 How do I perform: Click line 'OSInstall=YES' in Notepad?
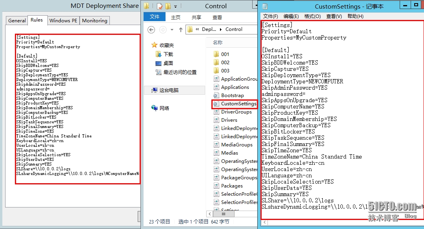pos(282,56)
